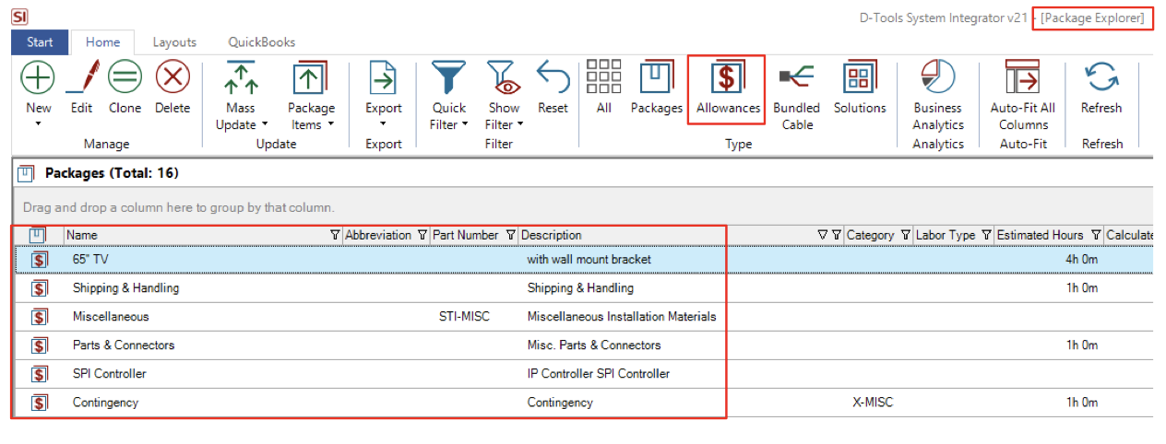Screen dimensions: 1166x444
Task: Click the allowance icon for Contingency row
Action: coord(40,403)
